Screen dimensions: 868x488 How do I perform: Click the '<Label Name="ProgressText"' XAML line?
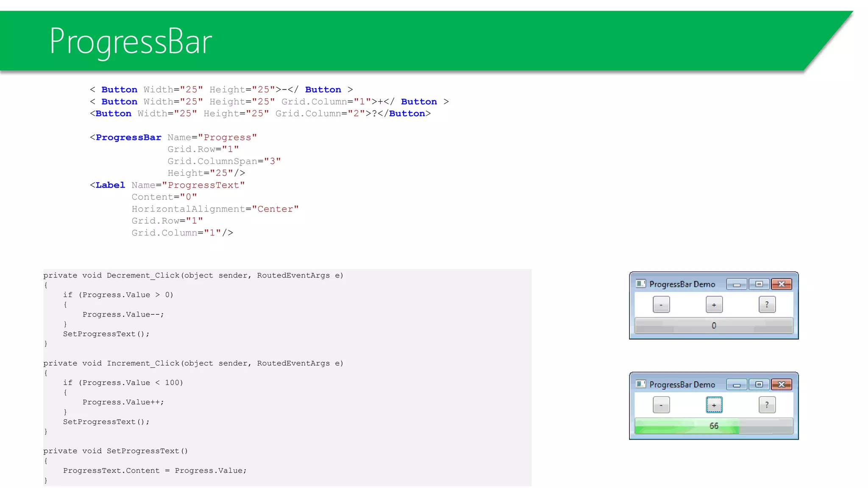coord(167,185)
